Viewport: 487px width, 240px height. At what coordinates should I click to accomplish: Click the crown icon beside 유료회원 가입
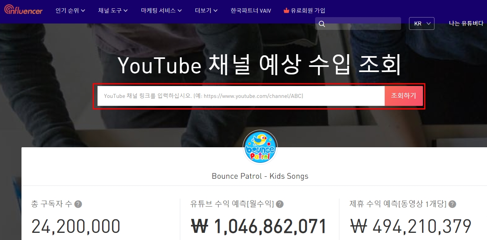coord(286,11)
